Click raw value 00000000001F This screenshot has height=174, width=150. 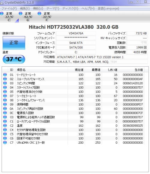(133, 100)
